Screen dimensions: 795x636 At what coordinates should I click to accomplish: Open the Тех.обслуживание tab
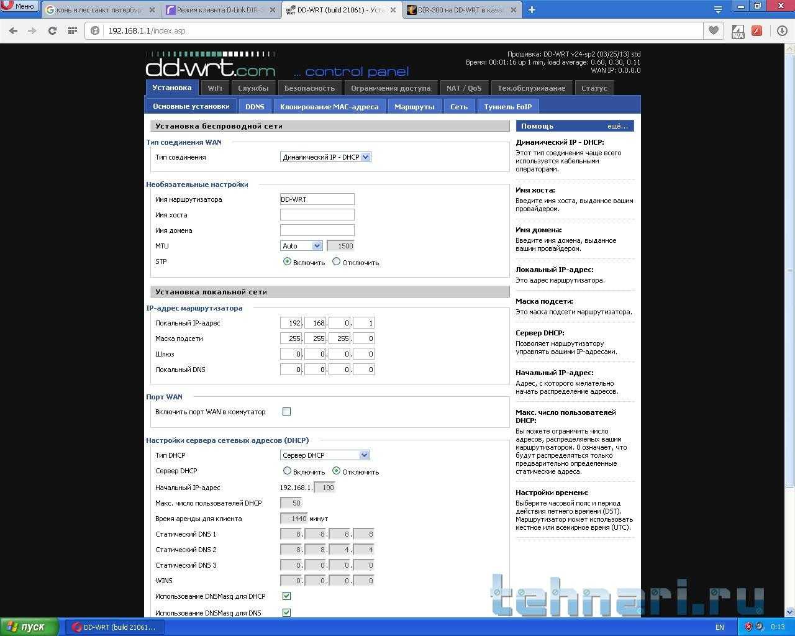pyautogui.click(x=532, y=88)
